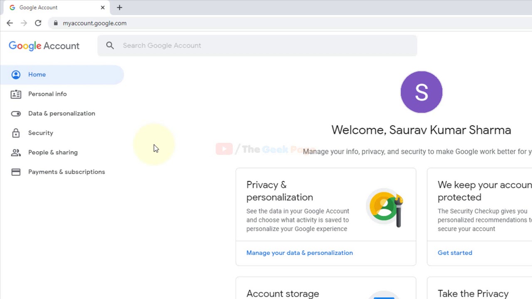Image resolution: width=532 pixels, height=299 pixels.
Task: Switch to the Google Account browser tab
Action: pos(50,7)
